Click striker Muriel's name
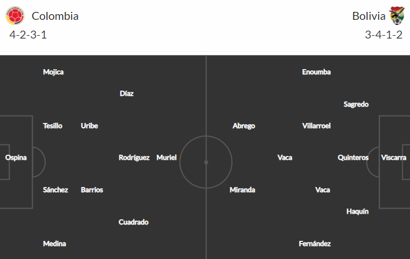The width and height of the screenshot is (410, 259). (x=166, y=158)
